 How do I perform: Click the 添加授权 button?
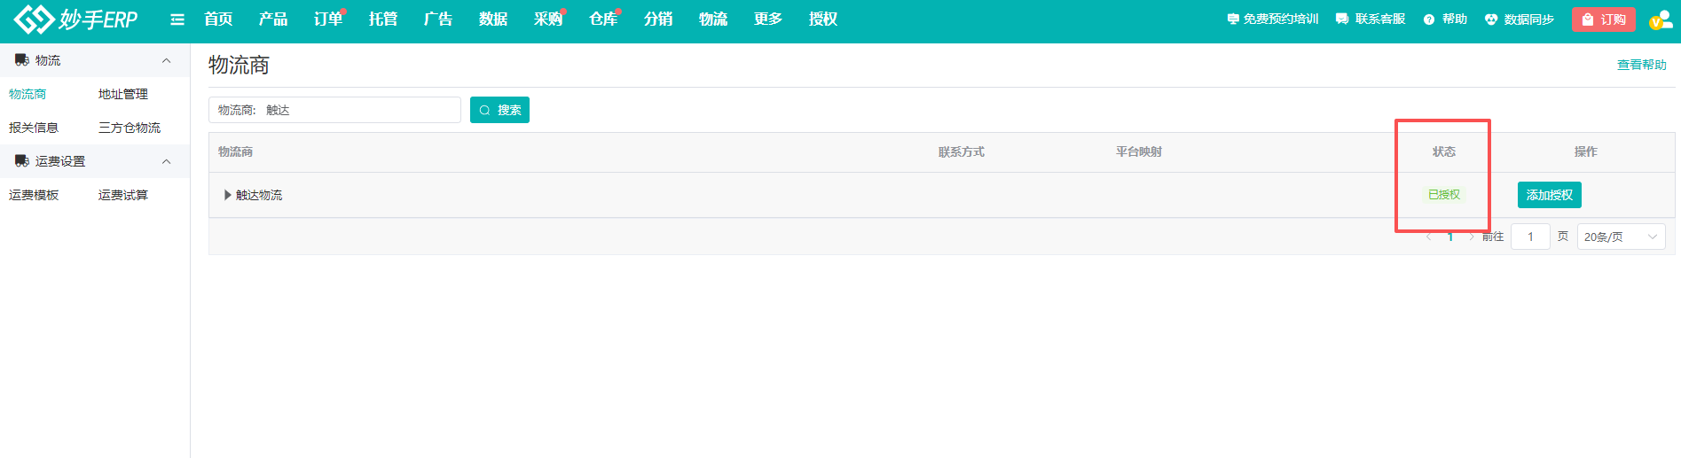[1550, 195]
